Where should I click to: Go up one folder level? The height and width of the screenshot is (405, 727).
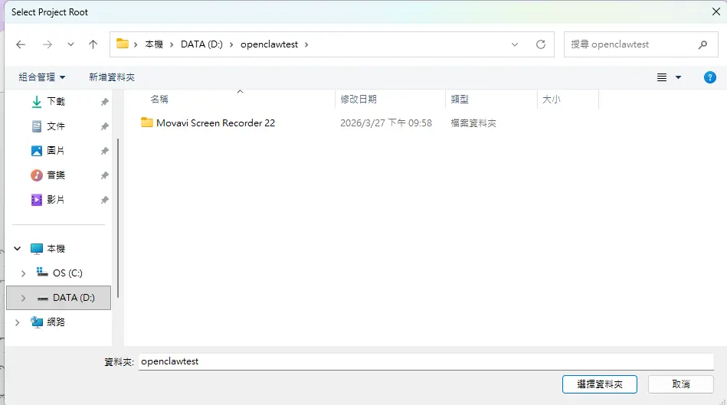pos(93,44)
